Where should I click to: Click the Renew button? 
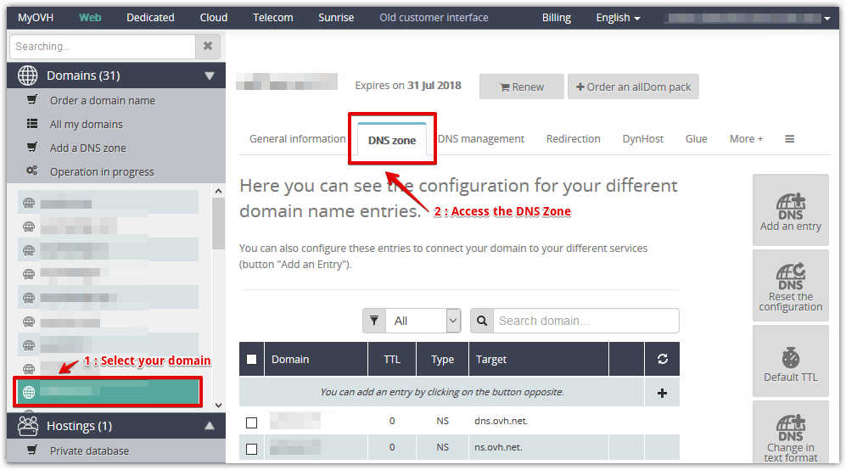pyautogui.click(x=522, y=87)
